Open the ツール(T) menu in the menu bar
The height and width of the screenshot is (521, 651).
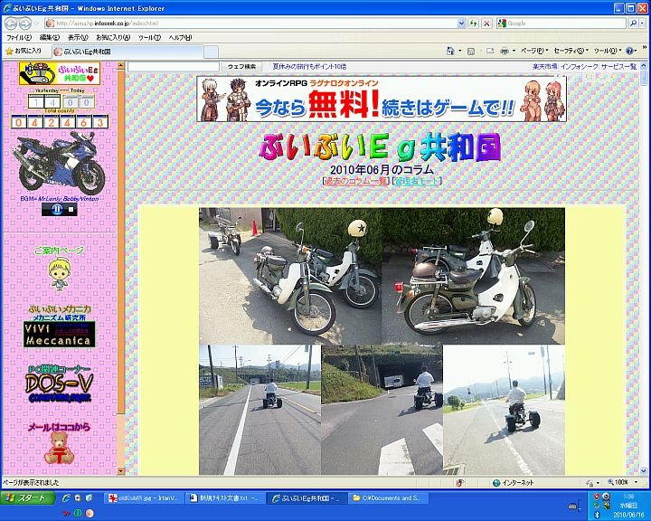(149, 37)
